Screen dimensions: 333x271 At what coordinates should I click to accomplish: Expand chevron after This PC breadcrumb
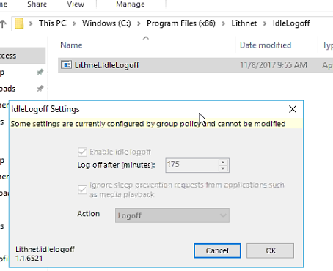coord(74,23)
